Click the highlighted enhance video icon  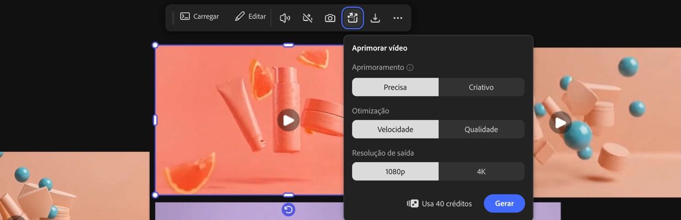click(x=352, y=18)
